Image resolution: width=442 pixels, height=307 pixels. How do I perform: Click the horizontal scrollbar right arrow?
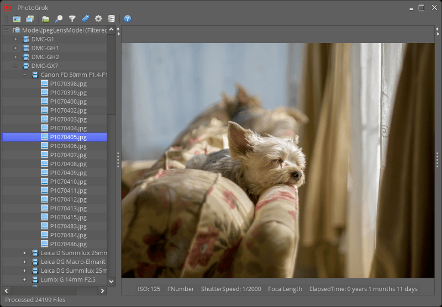[102, 290]
